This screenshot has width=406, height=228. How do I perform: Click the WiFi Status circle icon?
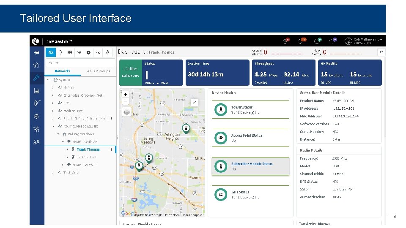(221, 194)
